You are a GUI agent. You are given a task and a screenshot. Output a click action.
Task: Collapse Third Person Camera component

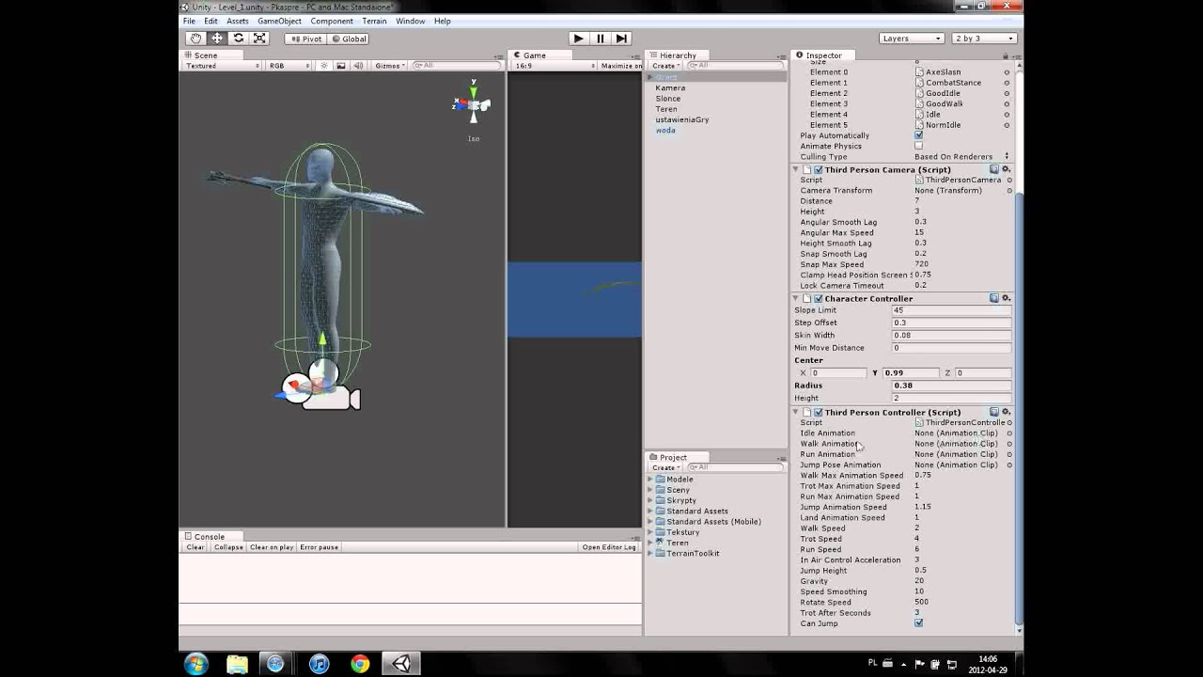(x=796, y=170)
